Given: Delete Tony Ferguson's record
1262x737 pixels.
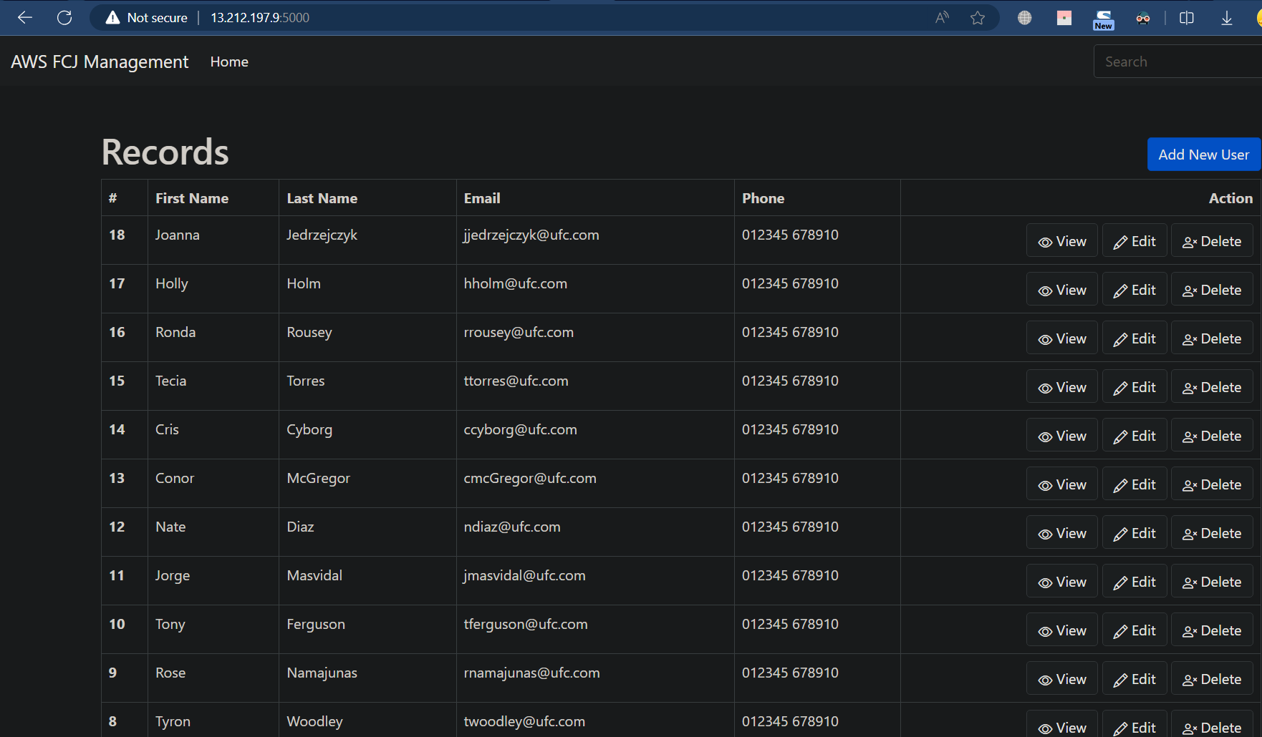Looking at the screenshot, I should (1212, 630).
